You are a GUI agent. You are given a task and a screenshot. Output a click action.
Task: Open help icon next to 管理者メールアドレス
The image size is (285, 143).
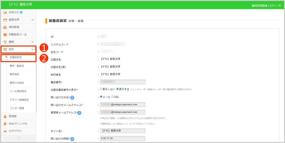[79, 113]
